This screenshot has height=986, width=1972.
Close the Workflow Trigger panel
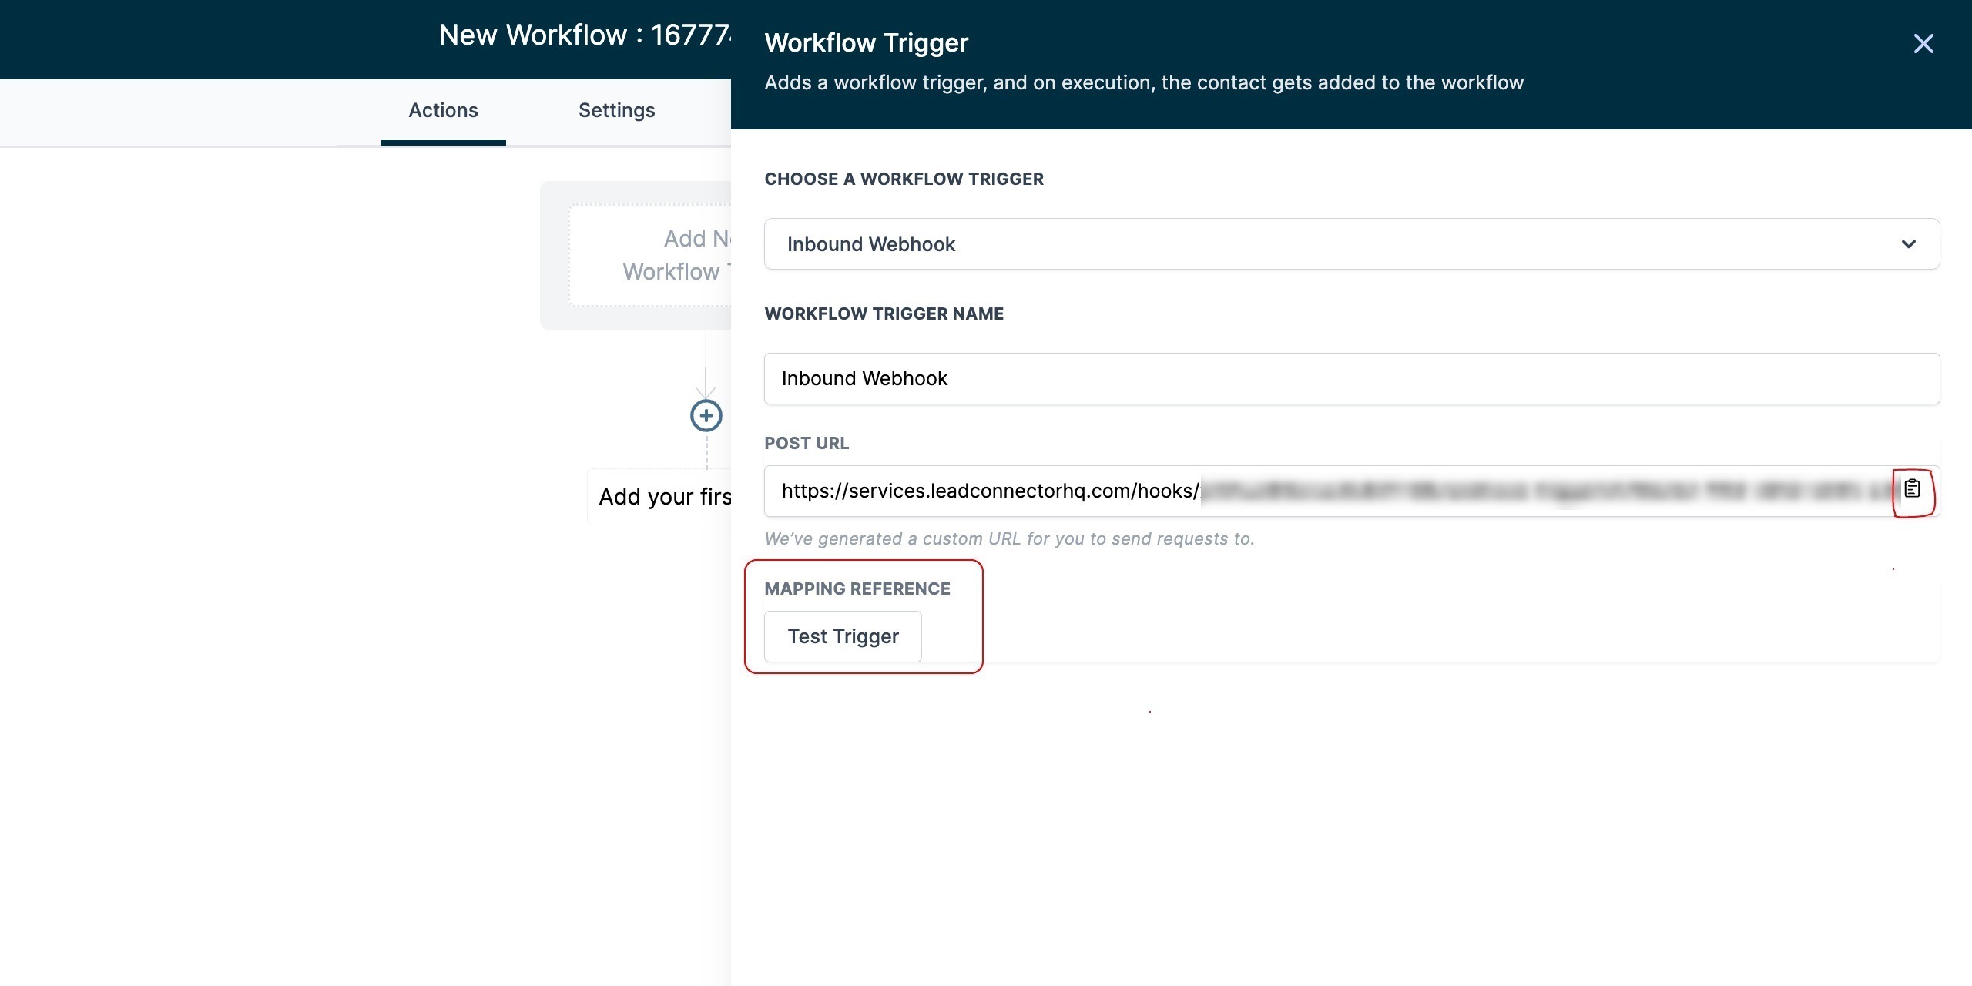pyautogui.click(x=1923, y=44)
